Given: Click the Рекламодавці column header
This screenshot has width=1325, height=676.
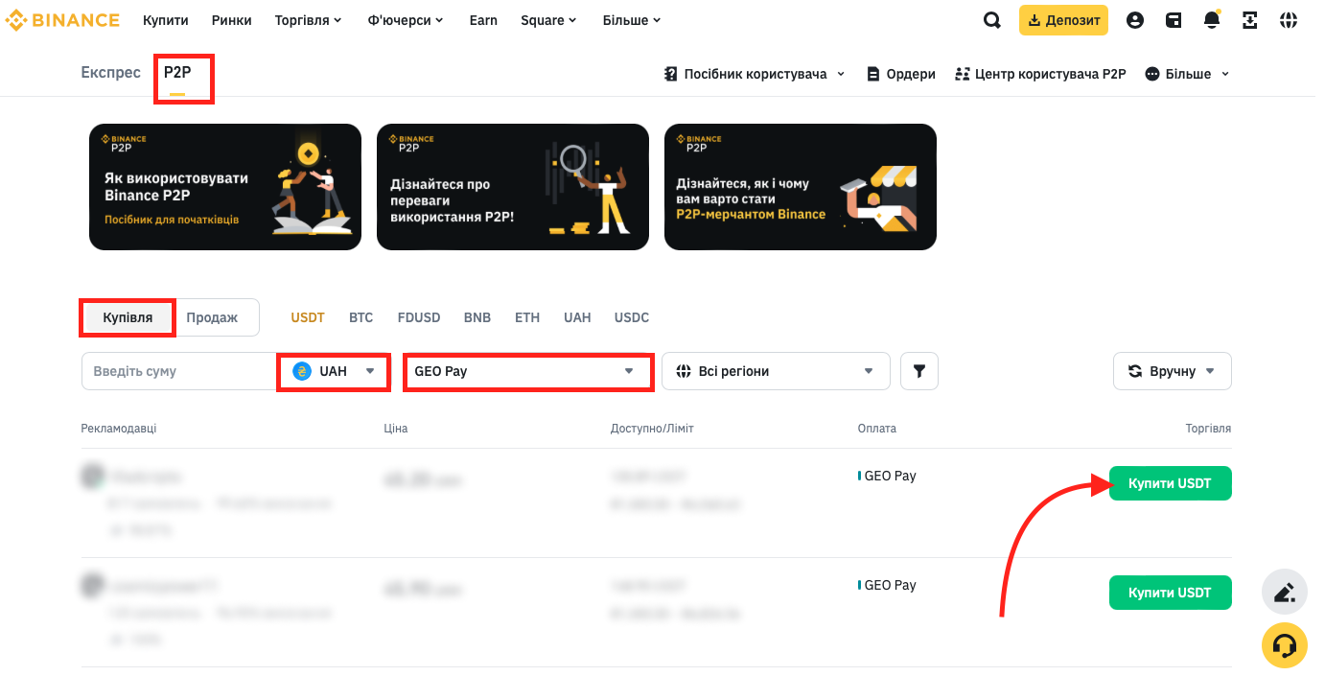Looking at the screenshot, I should coord(119,429).
